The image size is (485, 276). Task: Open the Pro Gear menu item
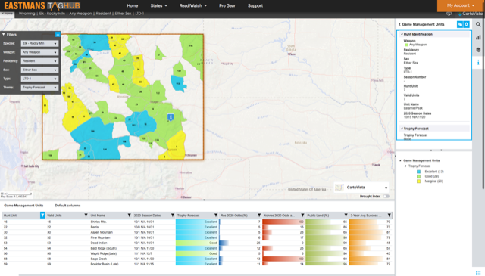[x=227, y=5]
